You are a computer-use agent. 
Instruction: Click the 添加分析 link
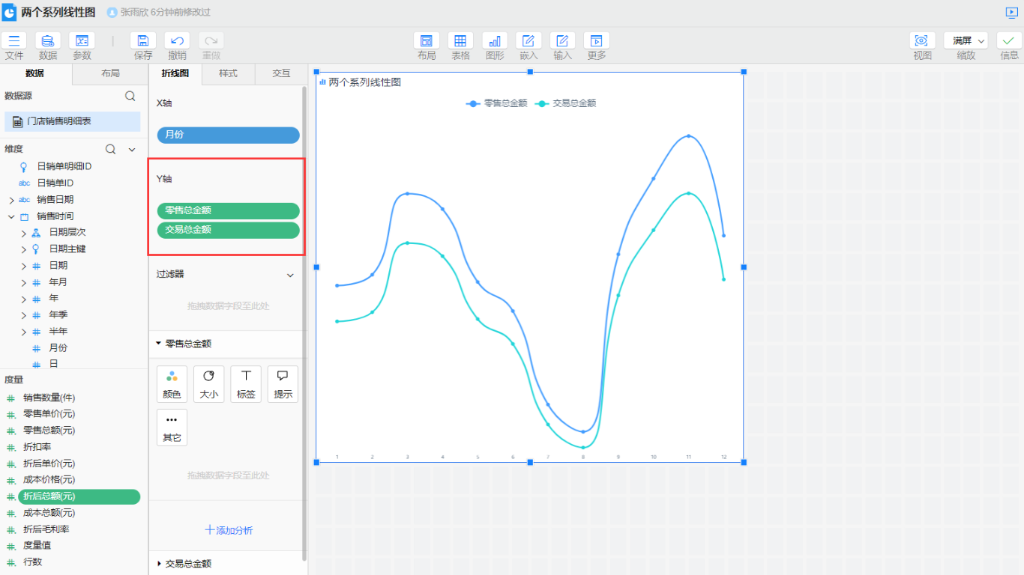(x=229, y=530)
